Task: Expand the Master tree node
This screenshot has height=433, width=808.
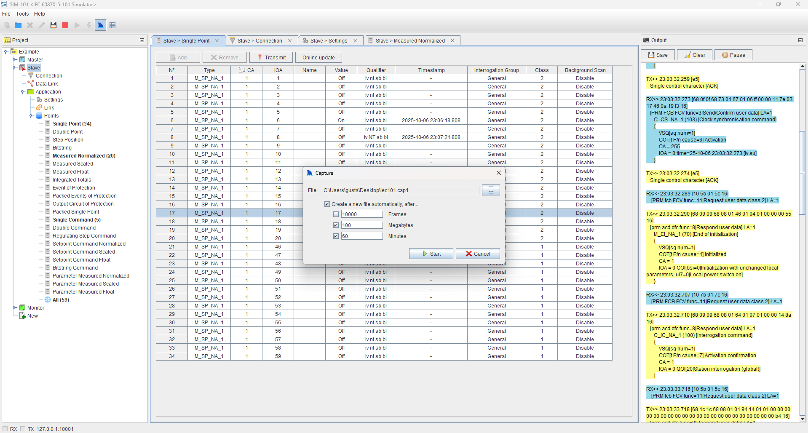Action: 14,60
